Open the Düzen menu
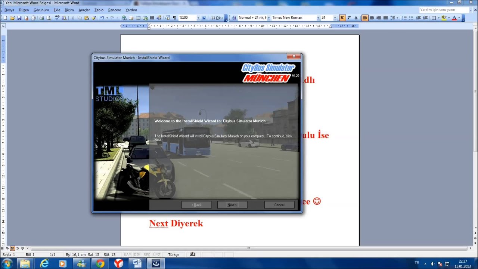The image size is (478, 269). click(24, 10)
